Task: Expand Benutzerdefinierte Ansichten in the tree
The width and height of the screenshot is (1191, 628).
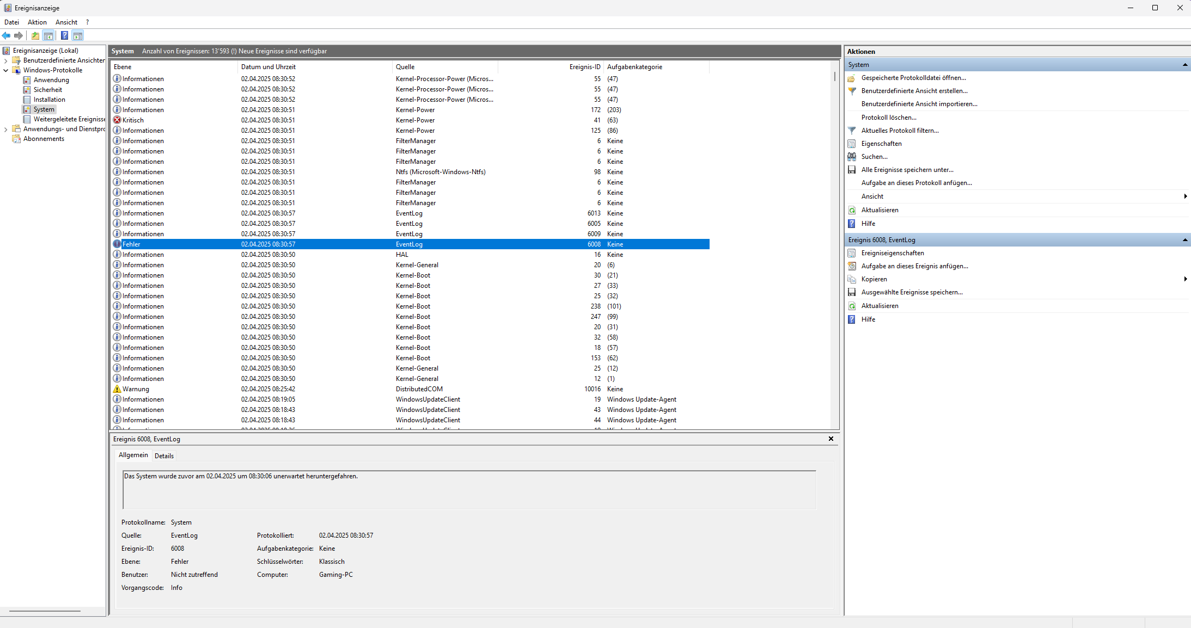Action: pos(6,60)
